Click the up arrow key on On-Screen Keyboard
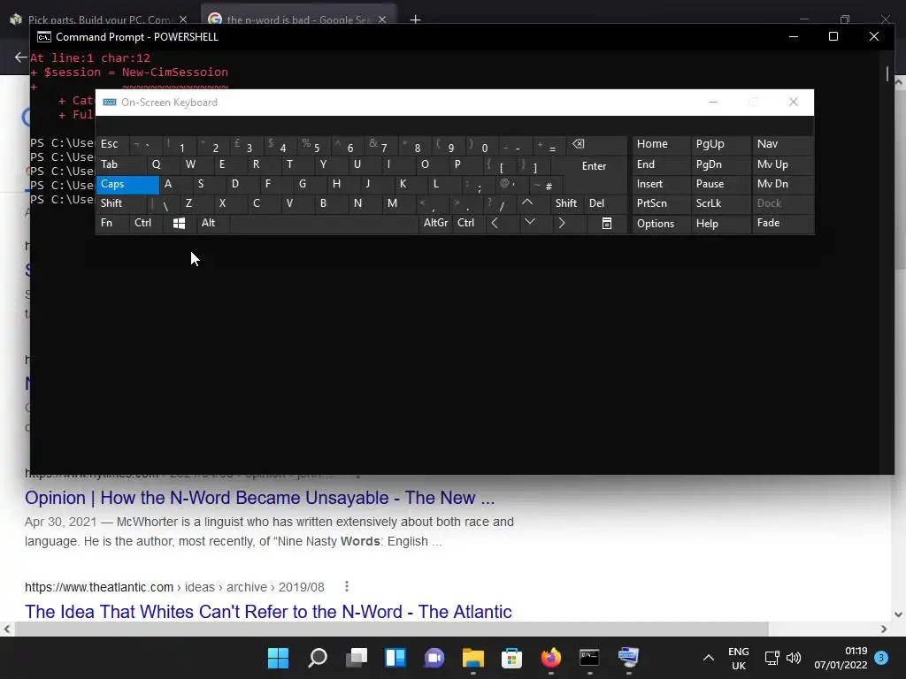Viewport: 906px width, 679px height. click(x=527, y=203)
